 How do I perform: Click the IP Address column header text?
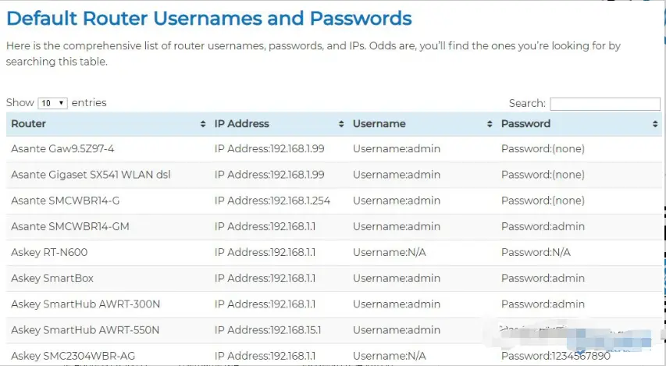click(242, 123)
